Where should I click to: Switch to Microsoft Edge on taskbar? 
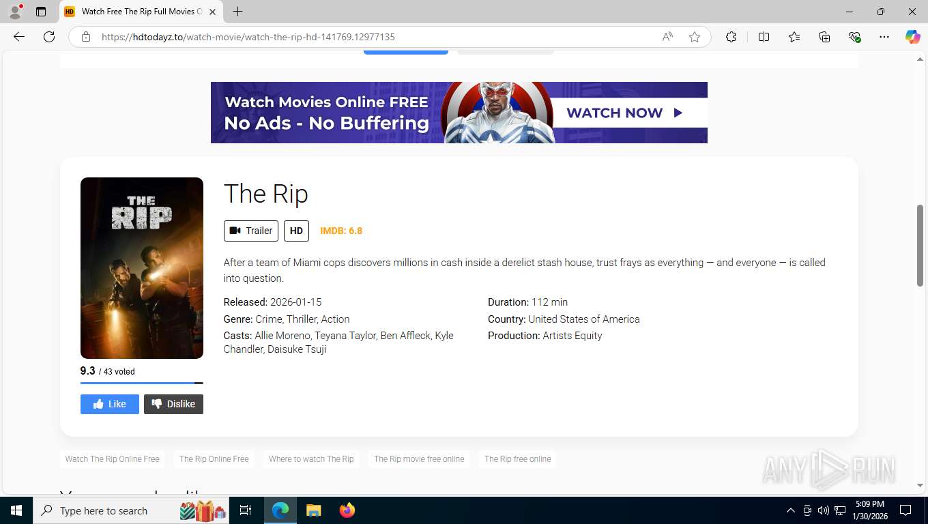(280, 510)
